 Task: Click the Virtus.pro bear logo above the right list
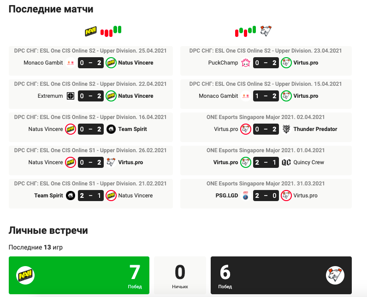(266, 31)
